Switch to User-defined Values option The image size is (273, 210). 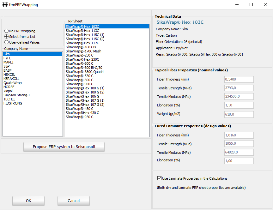pos(22,42)
